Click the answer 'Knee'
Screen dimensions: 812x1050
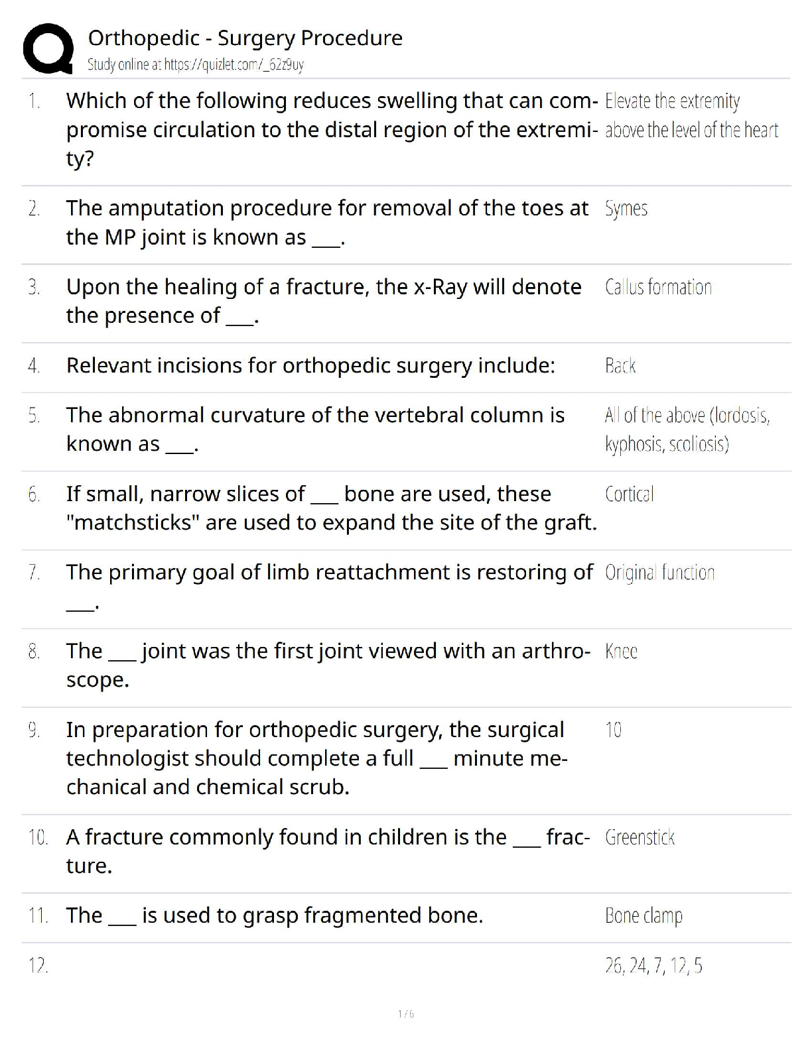pos(621,652)
